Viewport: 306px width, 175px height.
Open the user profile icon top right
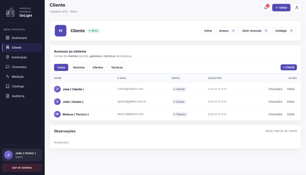[x=297, y=7]
